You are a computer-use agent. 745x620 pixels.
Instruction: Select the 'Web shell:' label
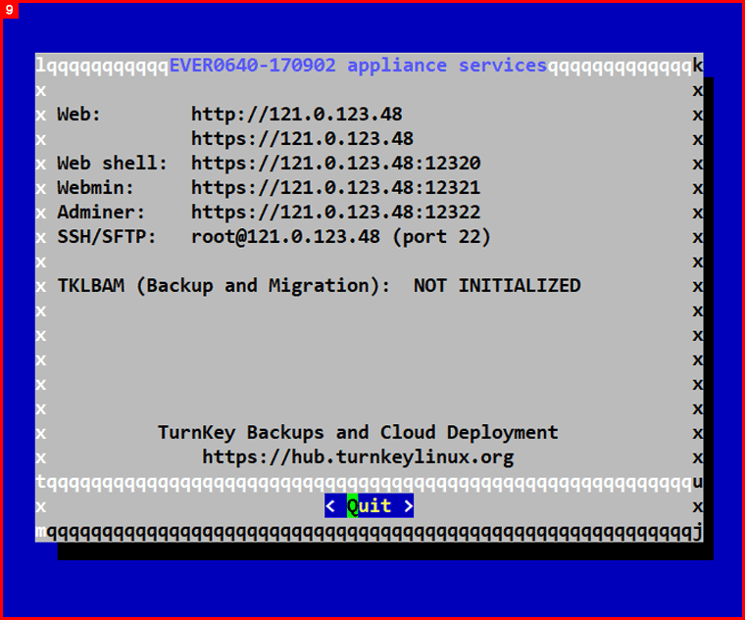113,164
